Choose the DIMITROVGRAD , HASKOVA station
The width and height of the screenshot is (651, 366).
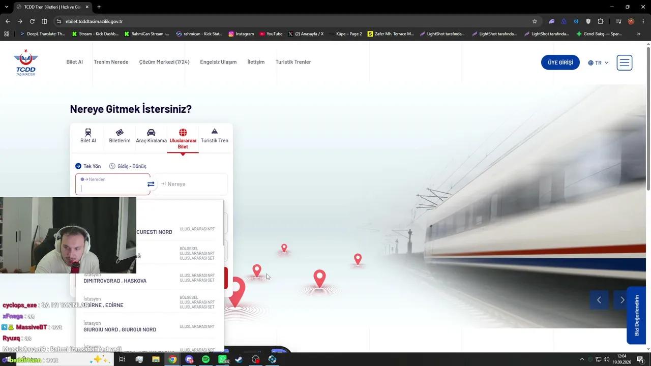tap(149, 278)
